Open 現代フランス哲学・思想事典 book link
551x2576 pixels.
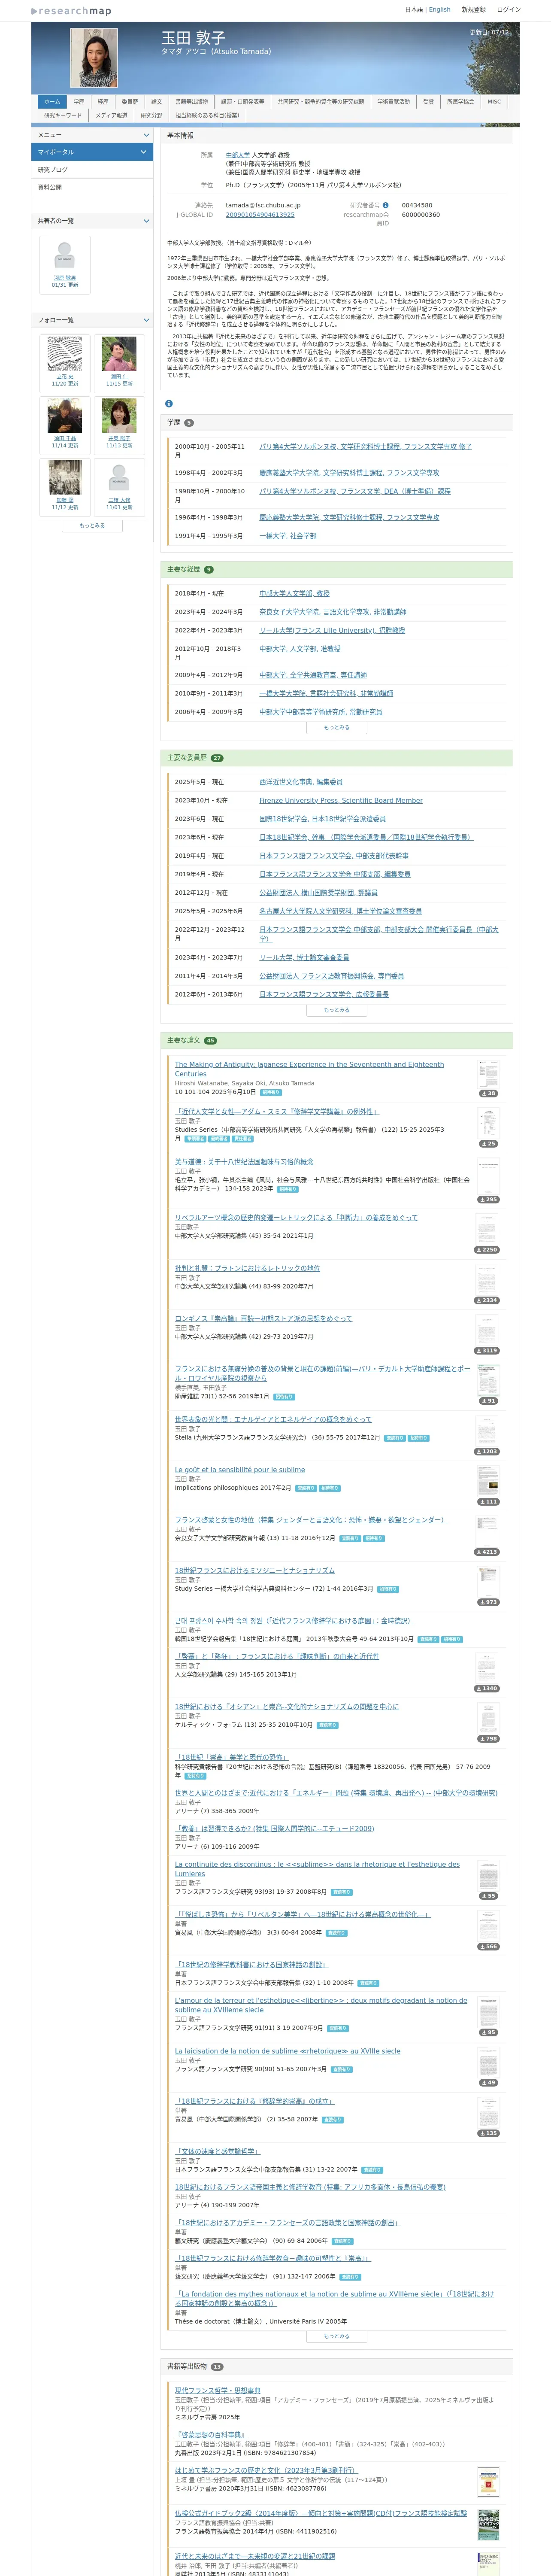pos(217,2391)
